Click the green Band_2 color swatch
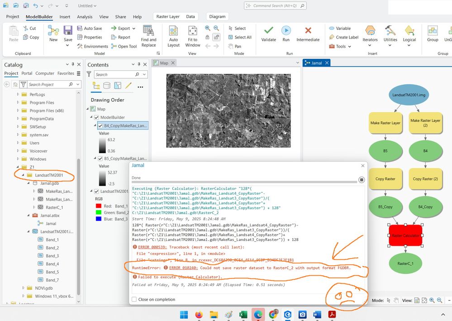The width and height of the screenshot is (452, 321). pos(99,212)
